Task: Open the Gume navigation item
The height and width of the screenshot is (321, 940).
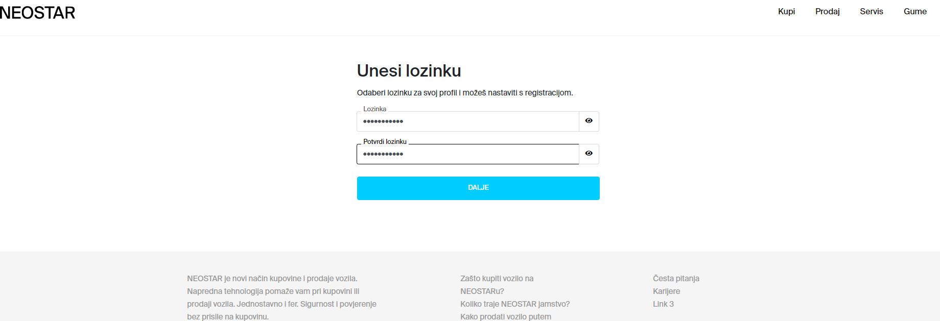Action: [915, 11]
